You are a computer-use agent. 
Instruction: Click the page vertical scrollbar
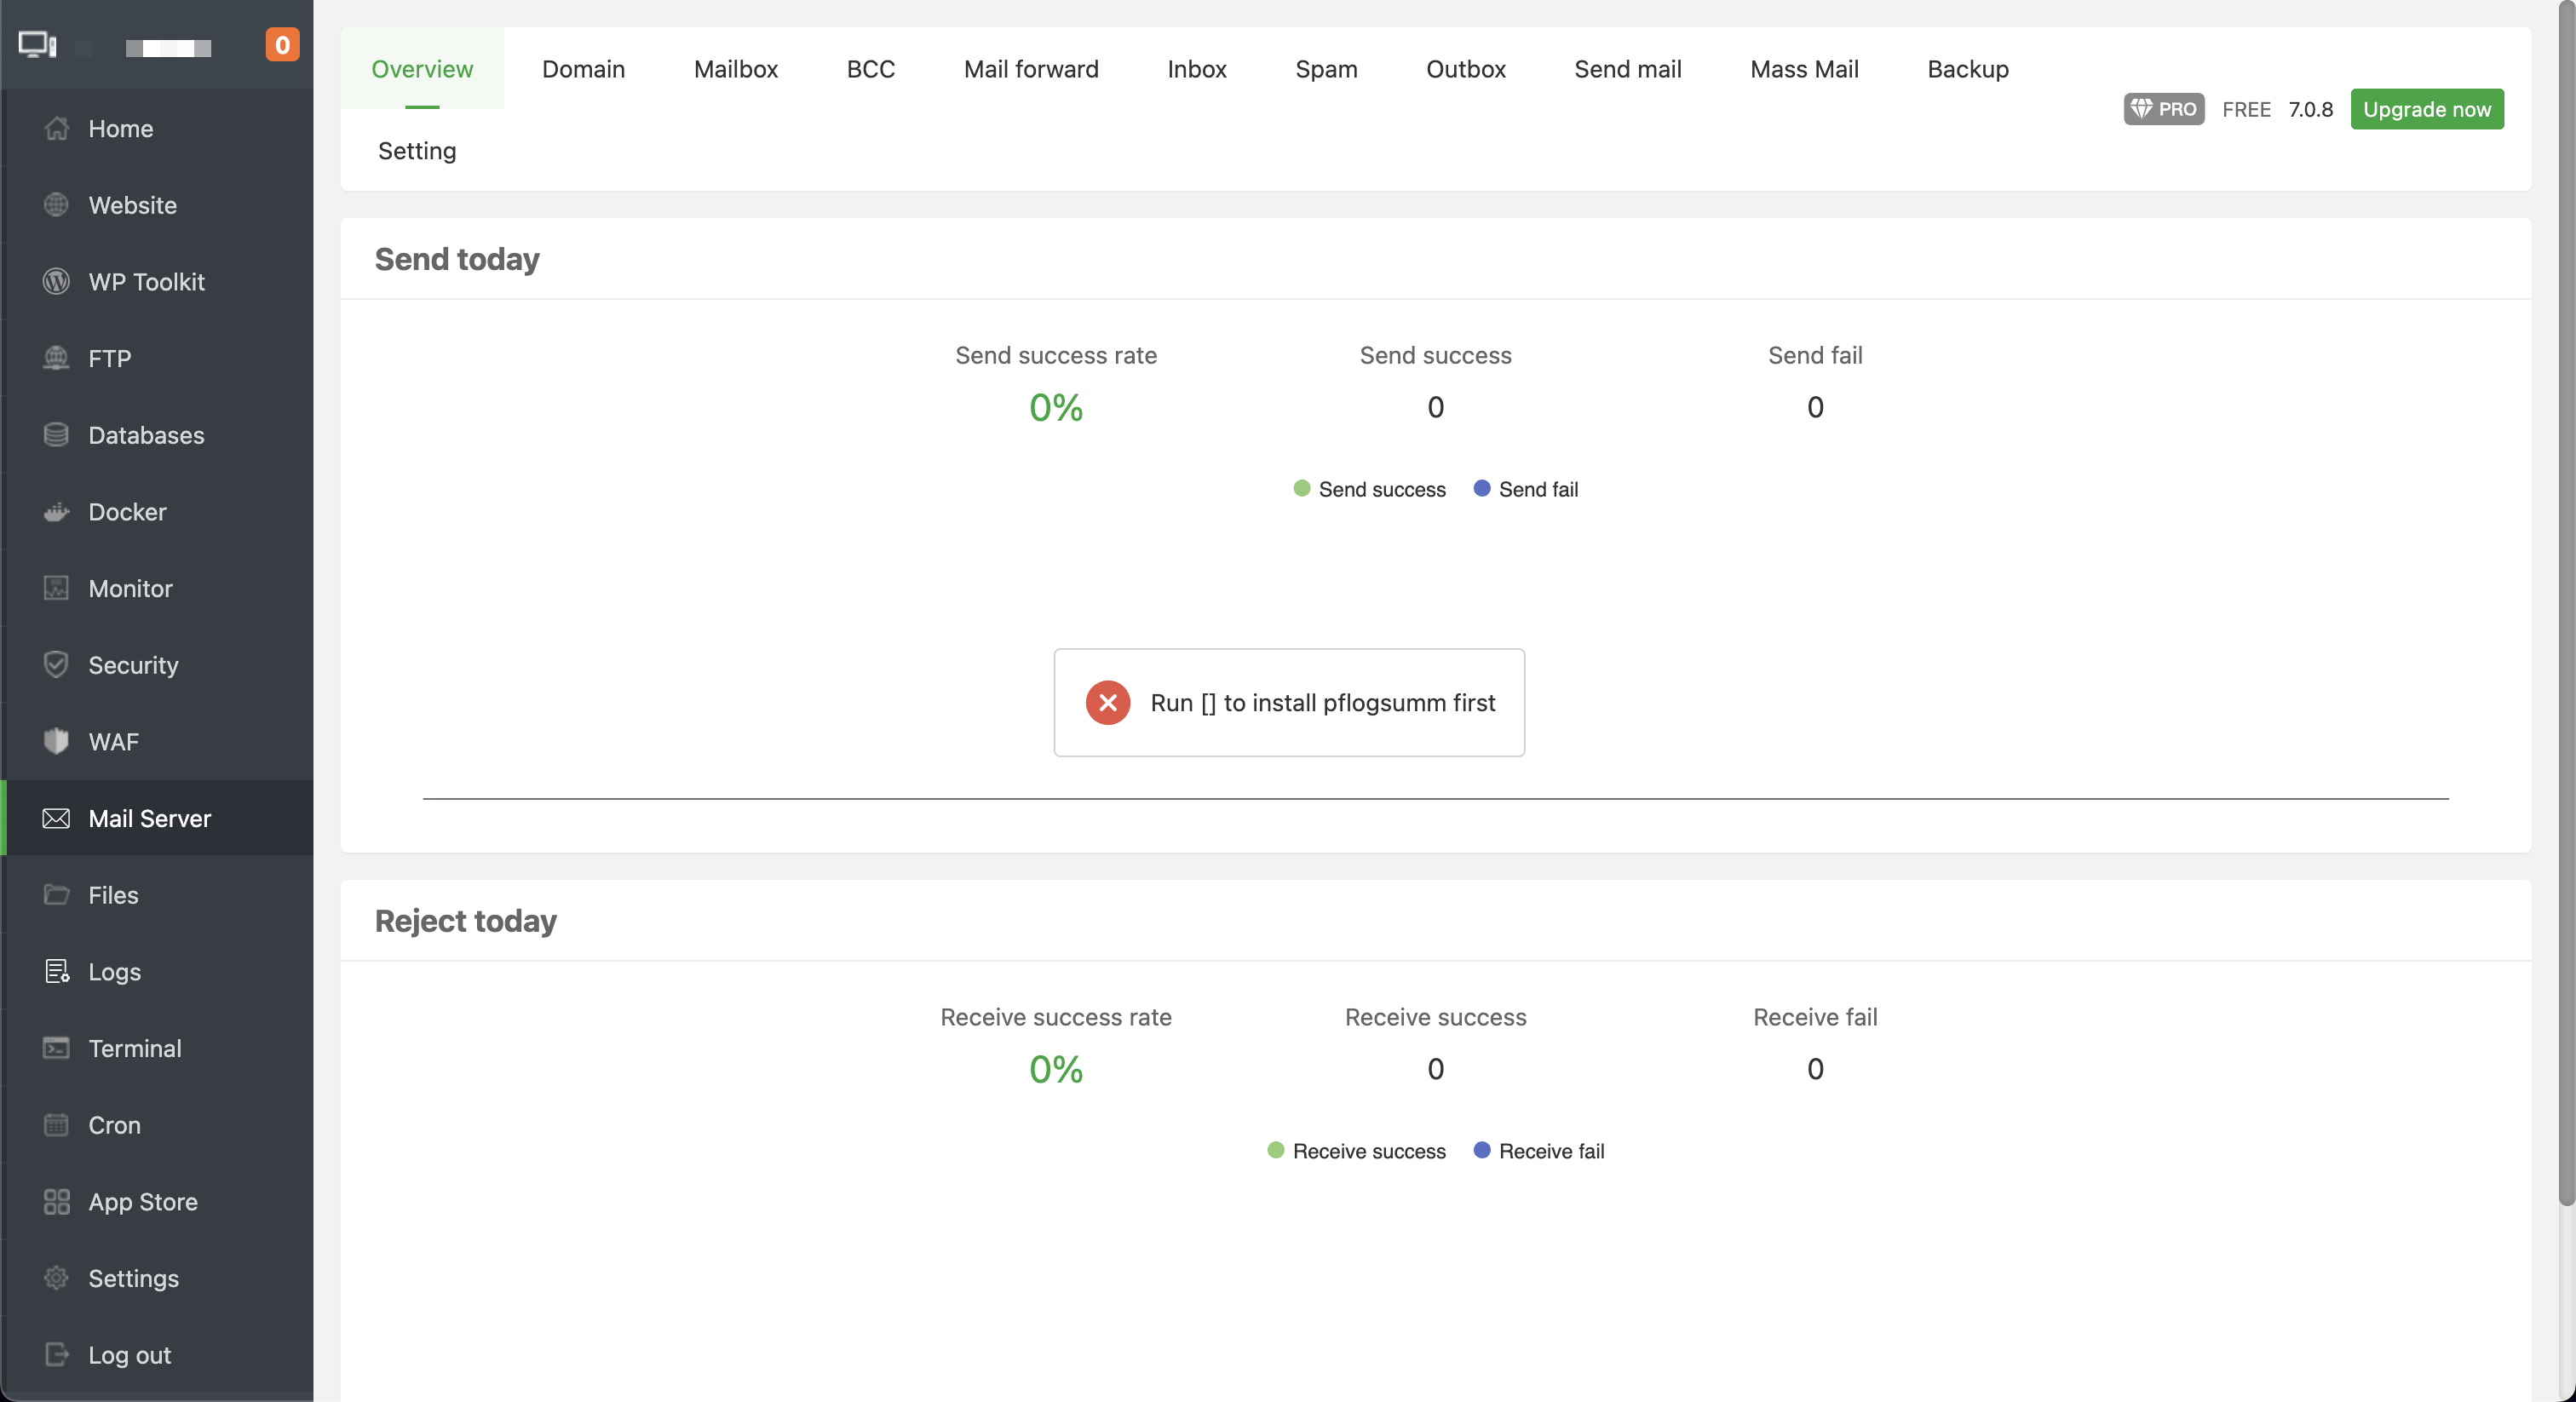tap(2565, 600)
